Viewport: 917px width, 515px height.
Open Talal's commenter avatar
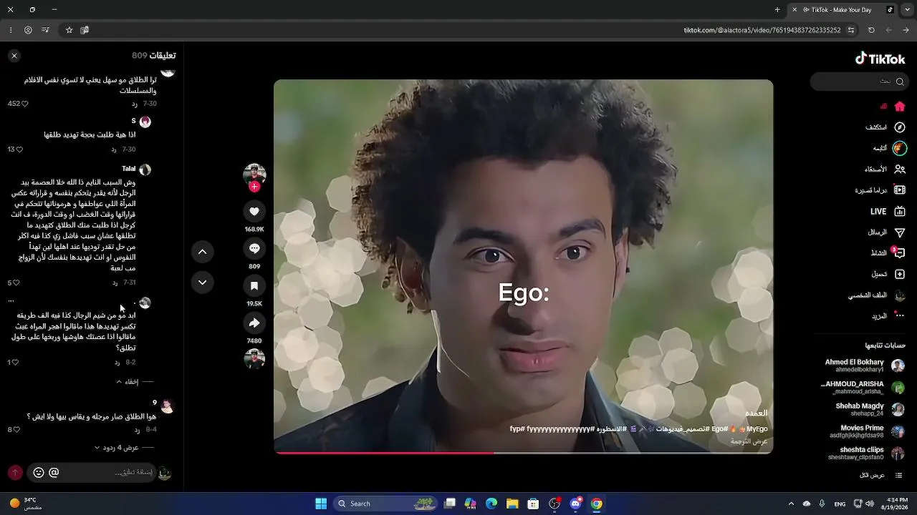point(145,170)
